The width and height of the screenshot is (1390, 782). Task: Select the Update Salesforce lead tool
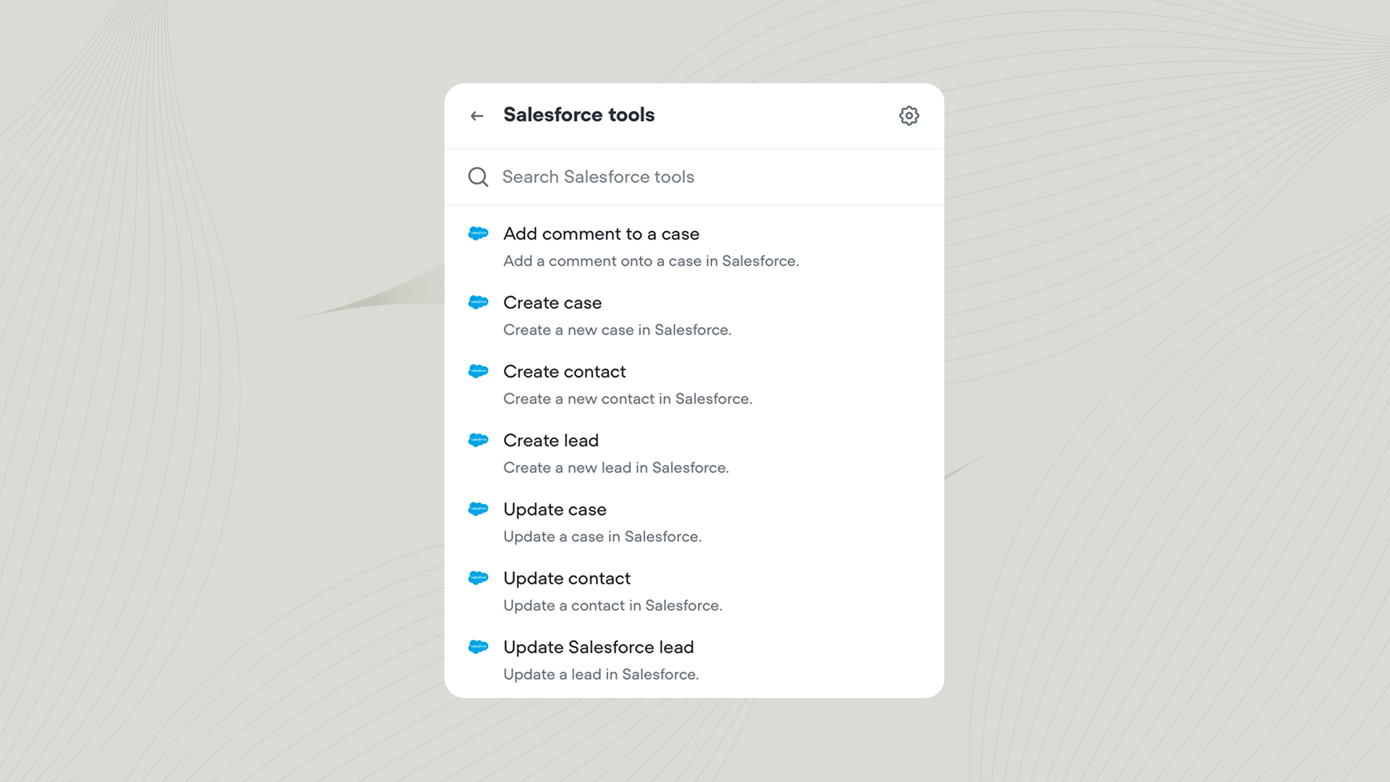point(599,647)
